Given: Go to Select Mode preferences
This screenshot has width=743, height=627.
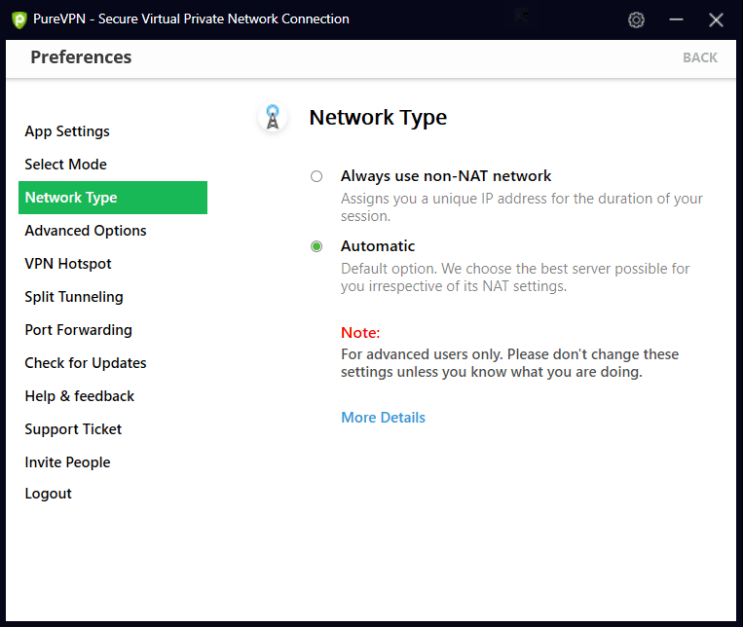Looking at the screenshot, I should coord(65,165).
